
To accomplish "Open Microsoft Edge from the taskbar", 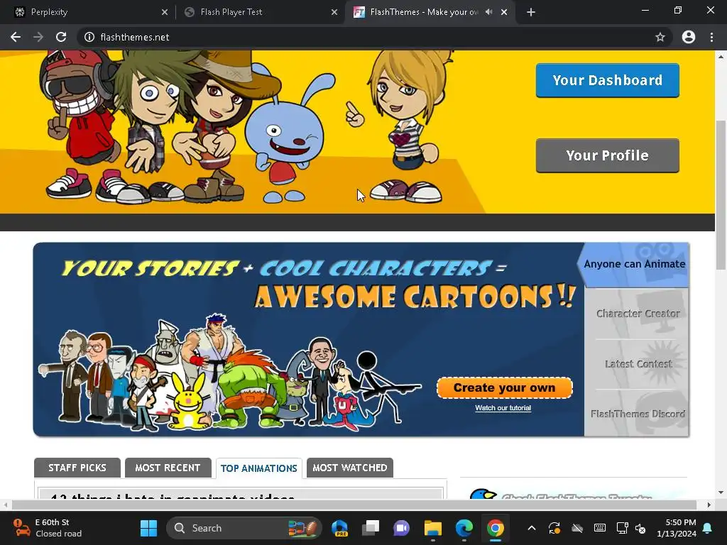I will click(x=464, y=528).
